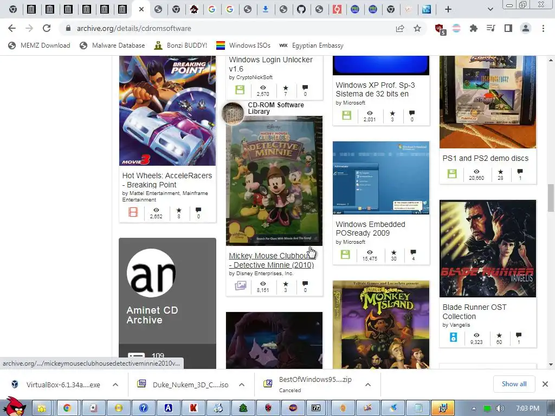This screenshot has height=416, width=555.
Task: Open Windows ISOs bookmark
Action: click(243, 45)
